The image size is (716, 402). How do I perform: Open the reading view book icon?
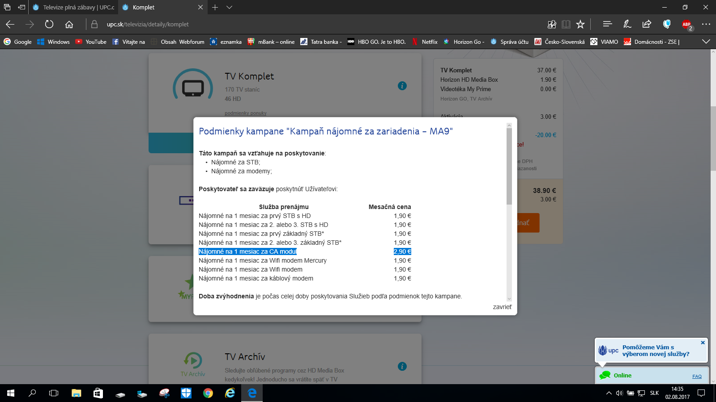pyautogui.click(x=566, y=24)
